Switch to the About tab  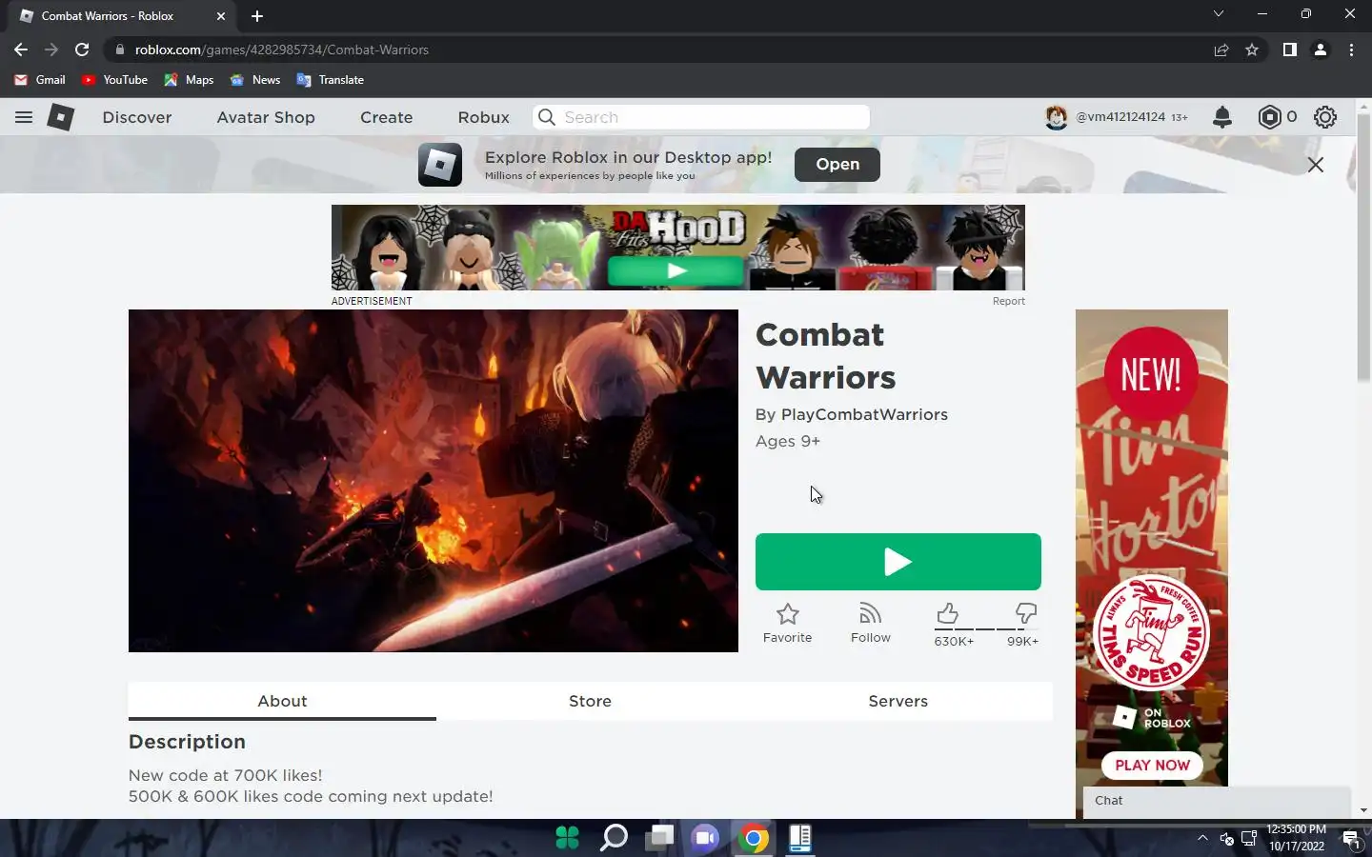pos(282,701)
